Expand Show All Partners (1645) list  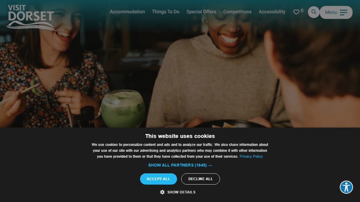click(x=180, y=165)
